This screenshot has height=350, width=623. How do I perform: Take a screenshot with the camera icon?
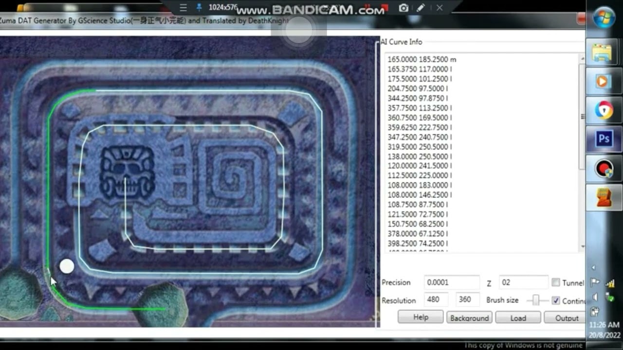[403, 8]
